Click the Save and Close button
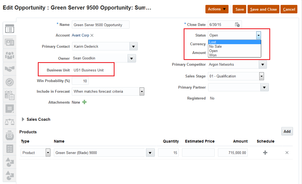This screenshot has width=302, height=184. coord(263,9)
